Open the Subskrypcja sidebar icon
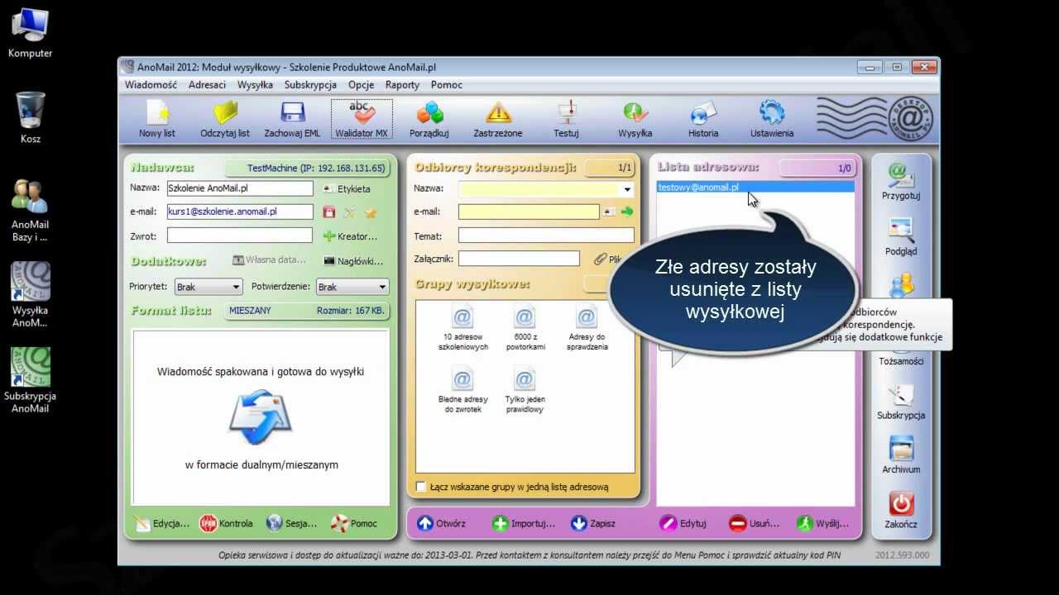Screen dimensions: 1059x595 (x=901, y=402)
